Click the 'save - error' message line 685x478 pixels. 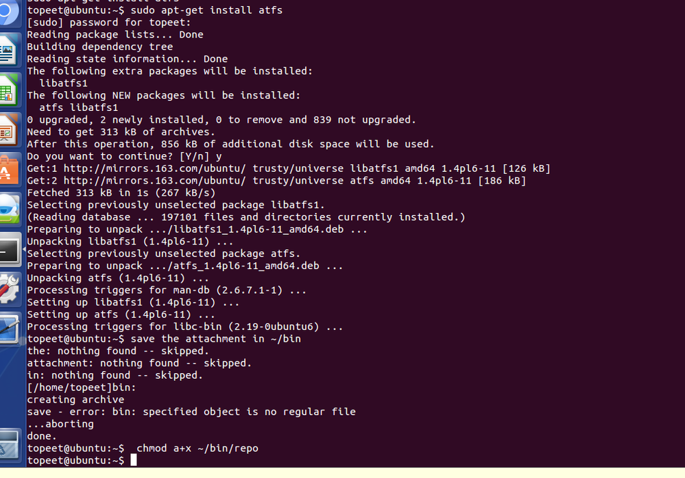tap(191, 412)
